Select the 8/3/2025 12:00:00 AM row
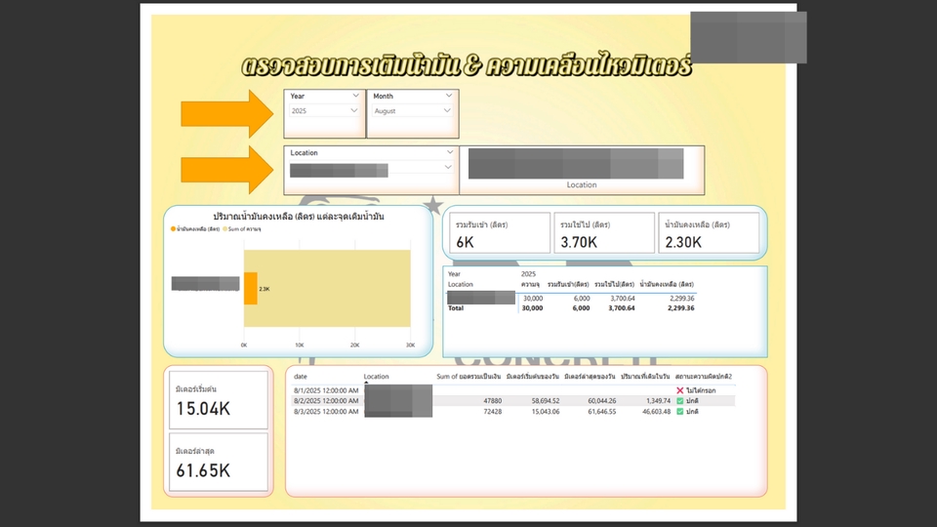The image size is (937, 527). [x=514, y=412]
